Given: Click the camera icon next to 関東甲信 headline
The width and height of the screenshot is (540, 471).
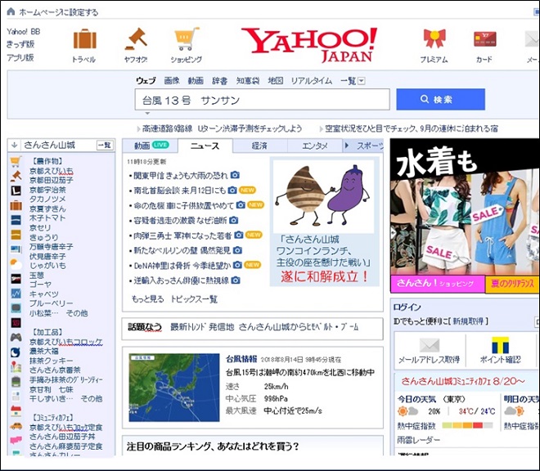Looking at the screenshot, I should pyautogui.click(x=235, y=175).
